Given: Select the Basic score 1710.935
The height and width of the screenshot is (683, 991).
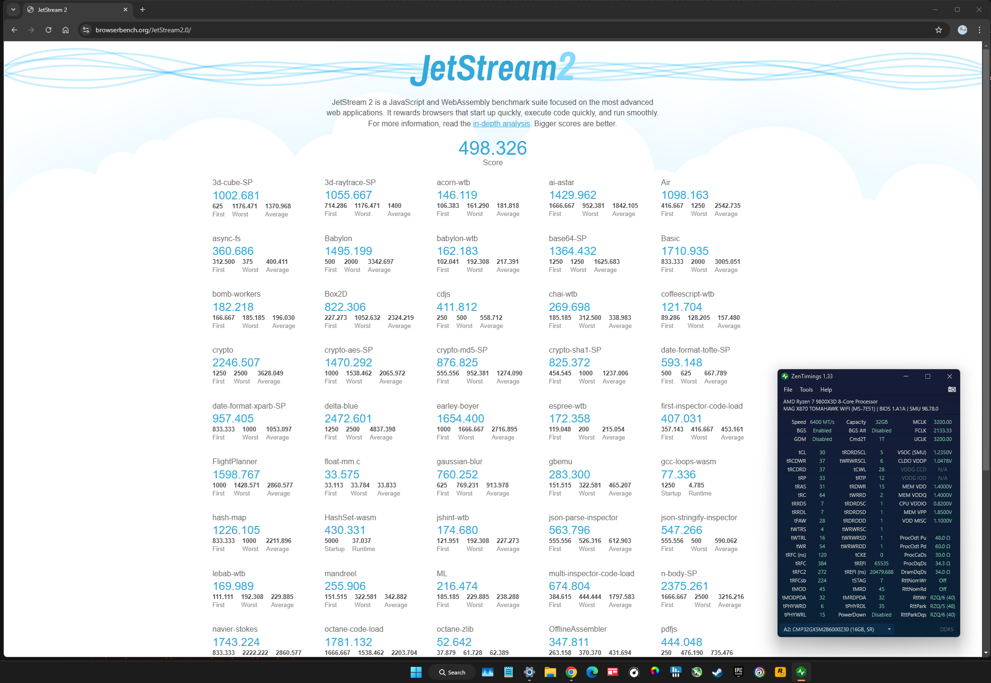Looking at the screenshot, I should coord(684,251).
